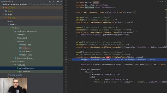Collapse the src folder
The image size is (167, 93).
(6, 21)
